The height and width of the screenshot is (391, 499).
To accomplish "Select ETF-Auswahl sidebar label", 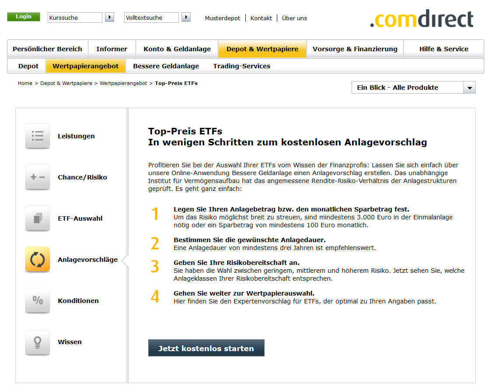I will click(x=80, y=218).
